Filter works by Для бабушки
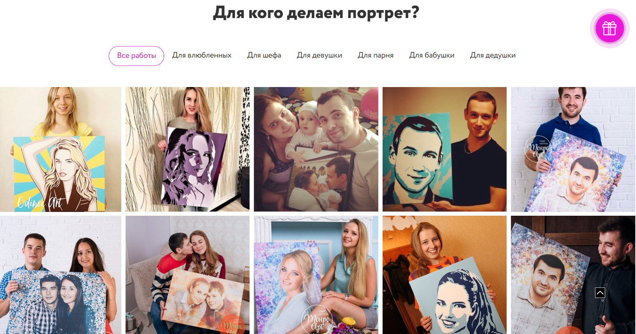The image size is (636, 334). tap(432, 55)
